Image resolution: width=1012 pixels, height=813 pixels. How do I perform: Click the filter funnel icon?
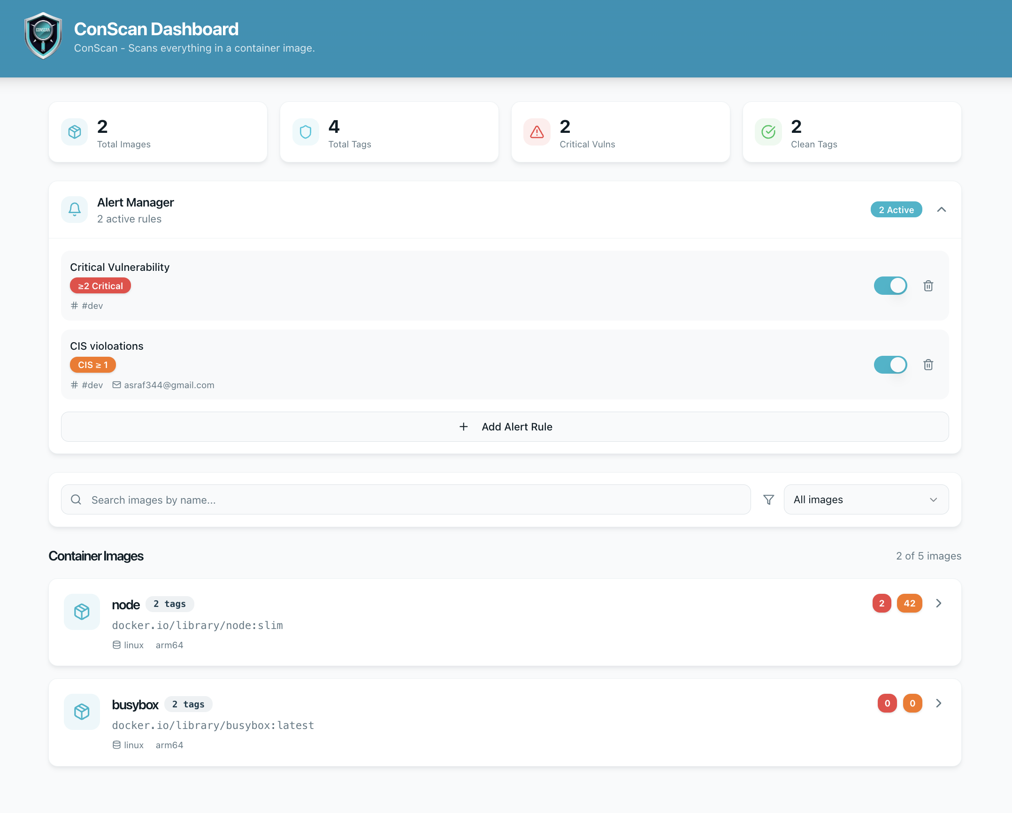[768, 500]
